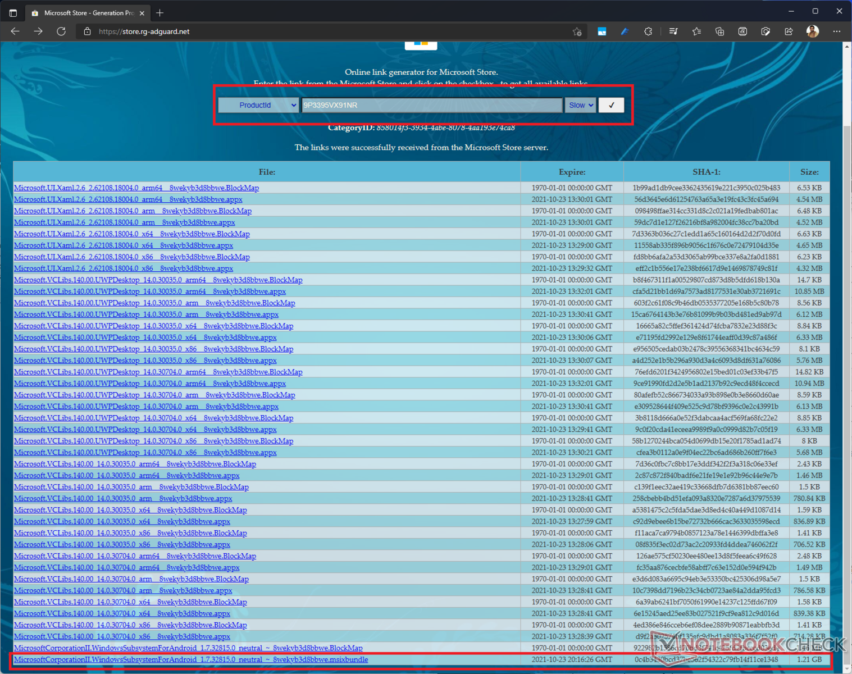Open VCLibs.140.00 14.0.30035.0 x64 appx link
Screen dimensions: 852x674
[122, 522]
